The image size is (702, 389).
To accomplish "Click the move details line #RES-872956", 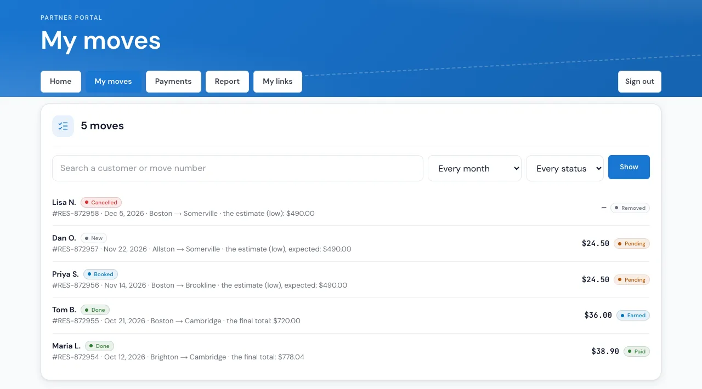I will click(x=200, y=285).
